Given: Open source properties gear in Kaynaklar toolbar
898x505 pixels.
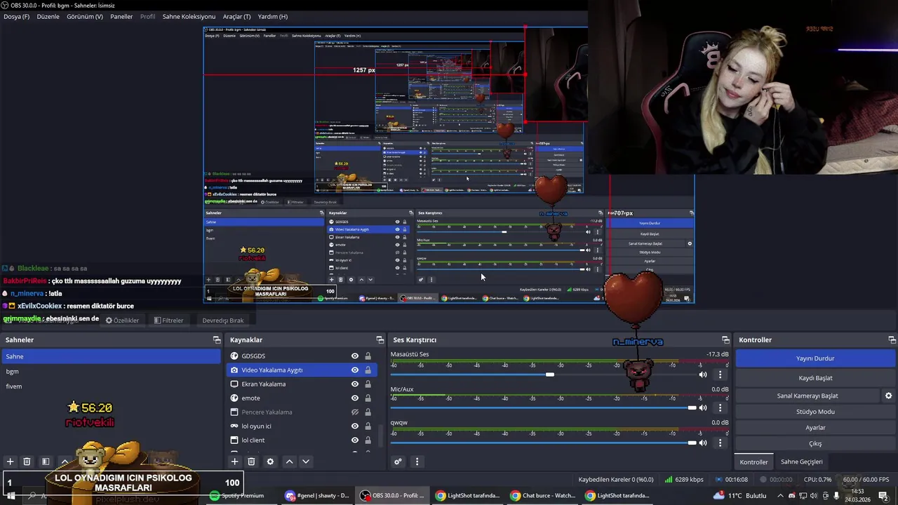Looking at the screenshot, I should [x=270, y=462].
